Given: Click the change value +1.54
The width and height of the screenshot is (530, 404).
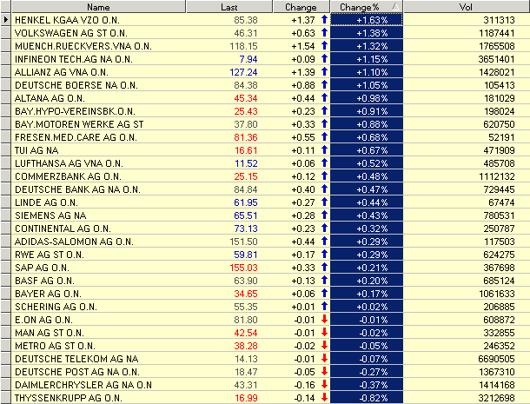Looking at the screenshot, I should (x=303, y=46).
